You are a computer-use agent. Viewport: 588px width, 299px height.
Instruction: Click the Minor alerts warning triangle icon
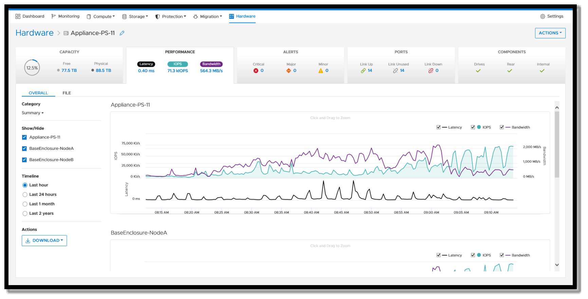pos(321,71)
